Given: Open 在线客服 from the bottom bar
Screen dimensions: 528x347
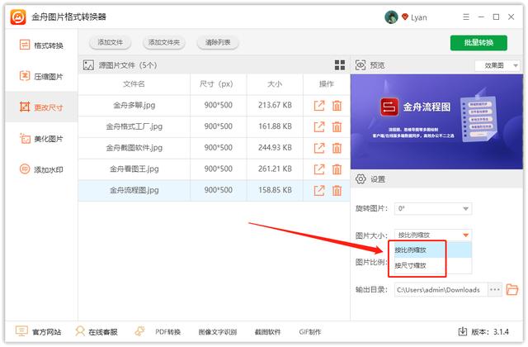Looking at the screenshot, I should (97, 332).
